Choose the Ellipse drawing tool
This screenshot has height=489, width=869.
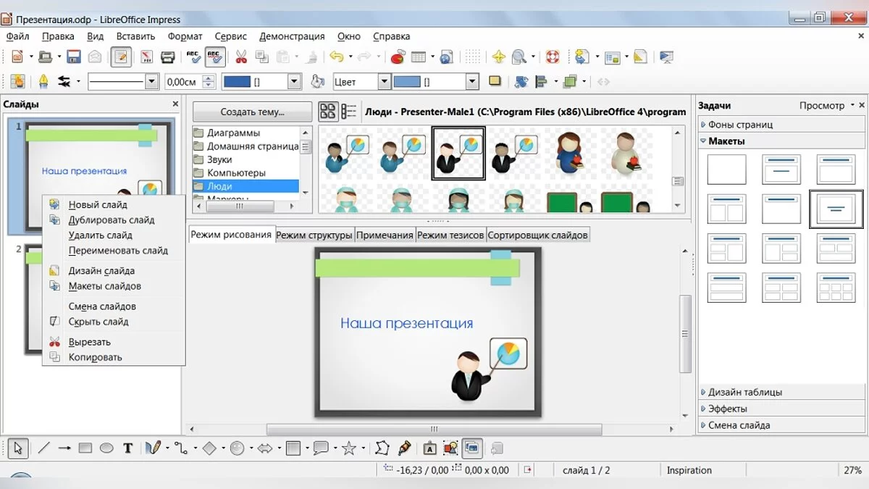[x=106, y=448]
